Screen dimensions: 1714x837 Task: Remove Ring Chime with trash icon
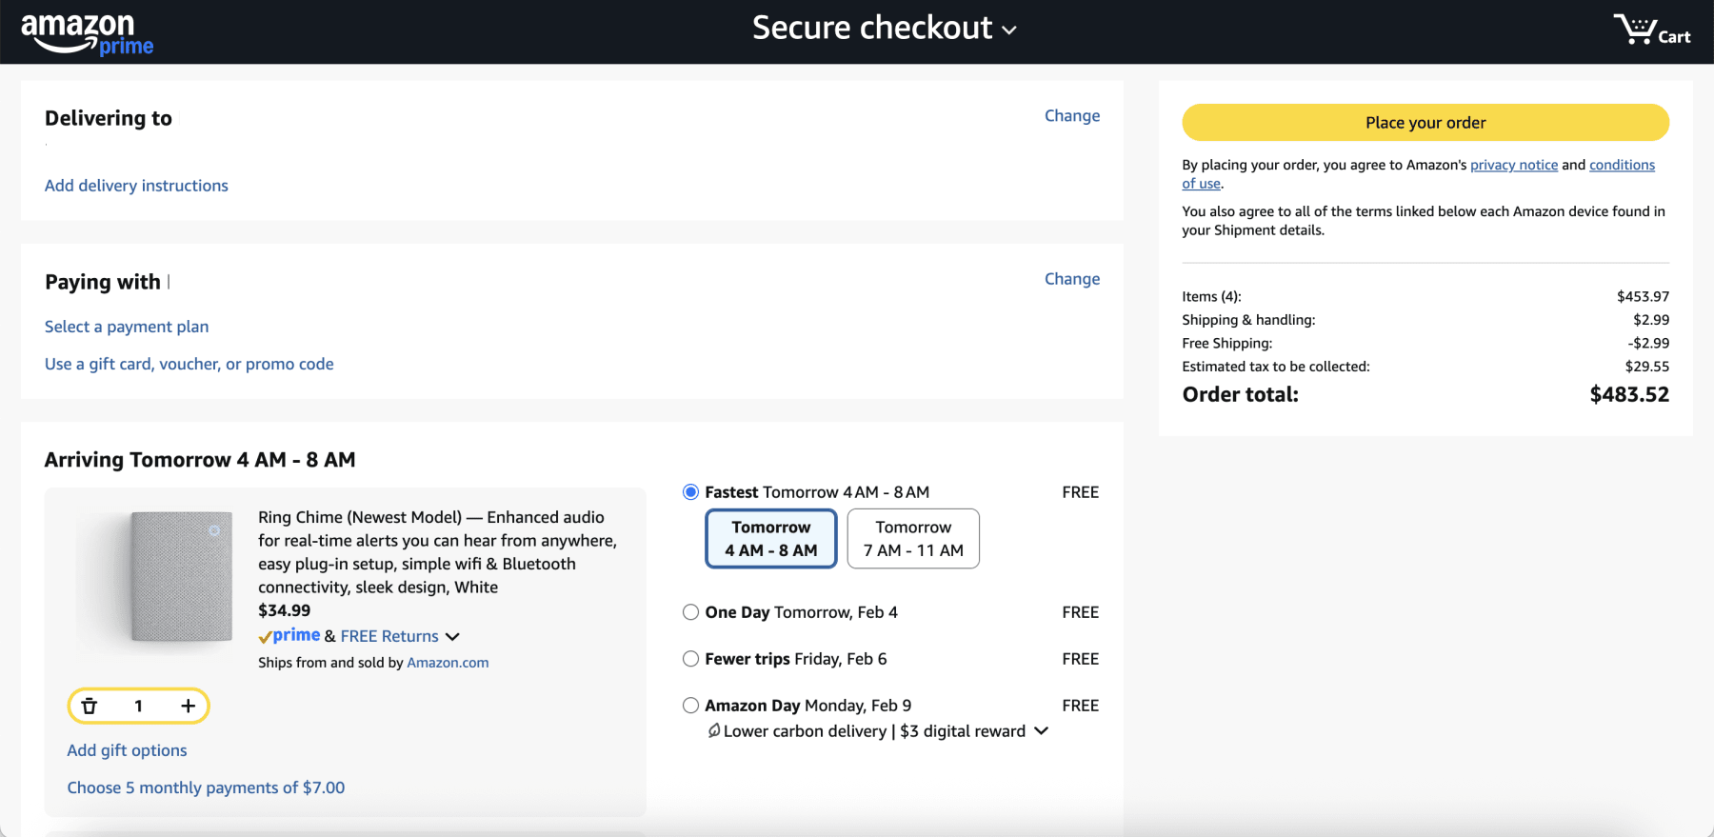pos(90,706)
